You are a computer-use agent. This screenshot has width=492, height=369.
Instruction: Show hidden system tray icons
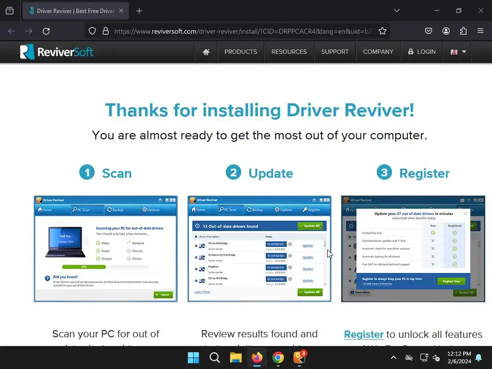tap(393, 357)
